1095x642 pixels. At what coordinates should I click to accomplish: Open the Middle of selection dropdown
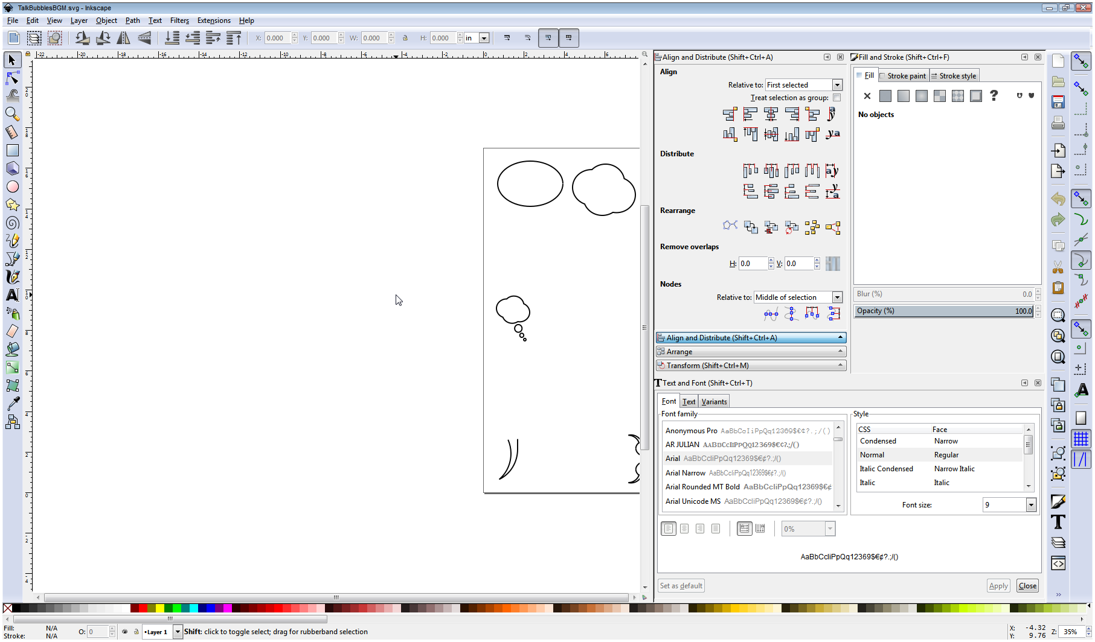(x=837, y=297)
